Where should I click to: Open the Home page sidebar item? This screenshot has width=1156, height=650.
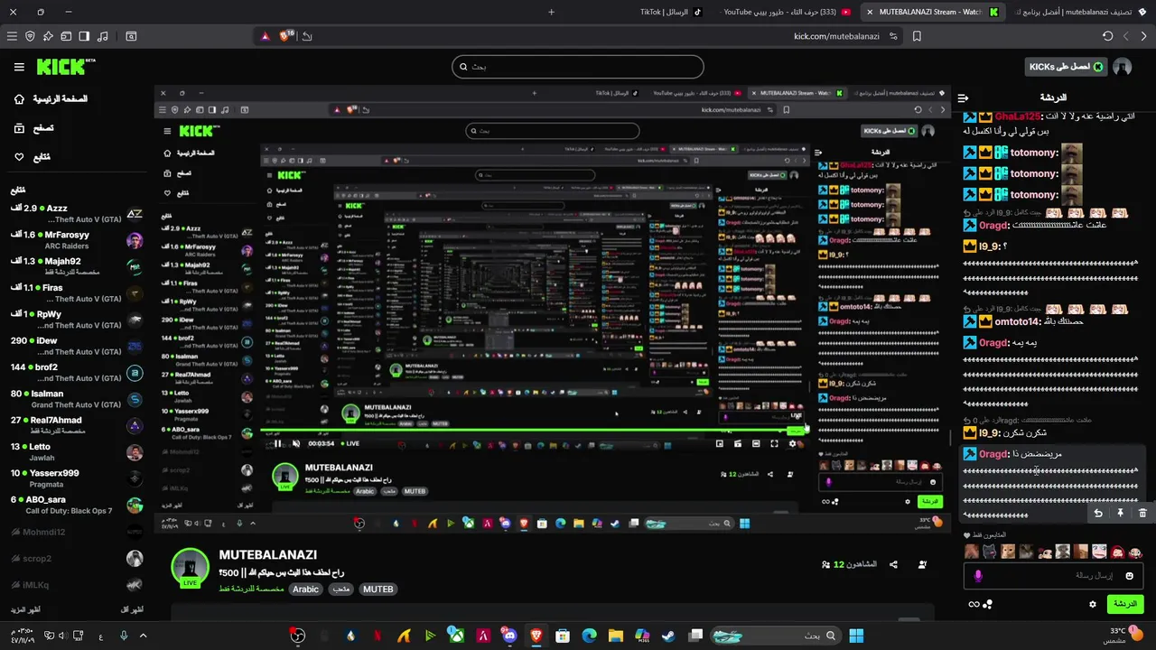pyautogui.click(x=51, y=98)
